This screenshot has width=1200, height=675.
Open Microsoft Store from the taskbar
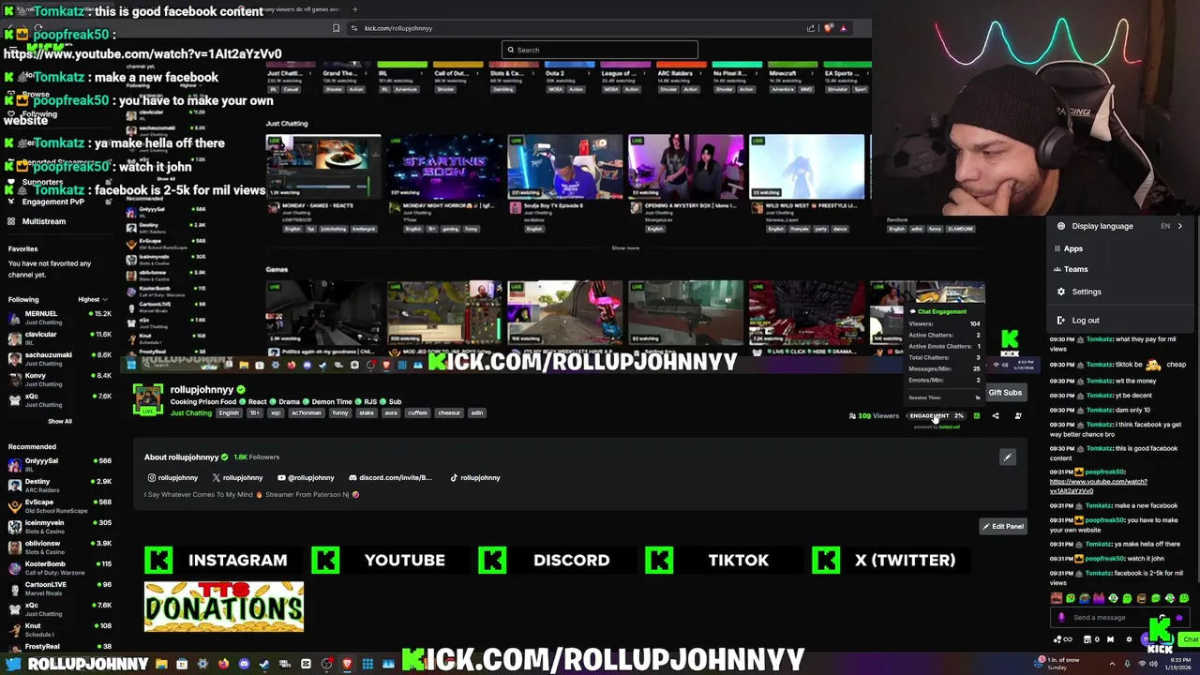pos(182,664)
